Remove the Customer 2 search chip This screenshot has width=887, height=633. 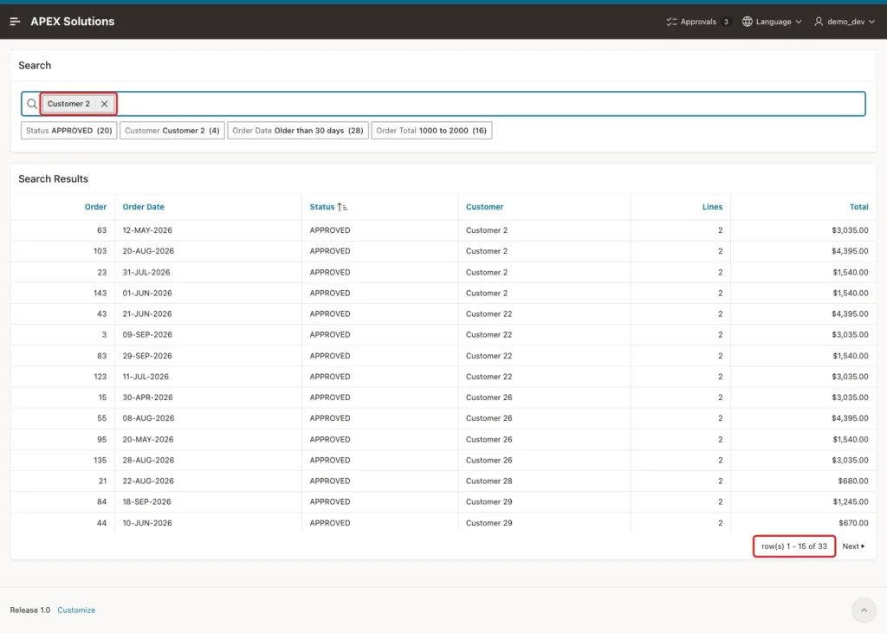coord(104,104)
